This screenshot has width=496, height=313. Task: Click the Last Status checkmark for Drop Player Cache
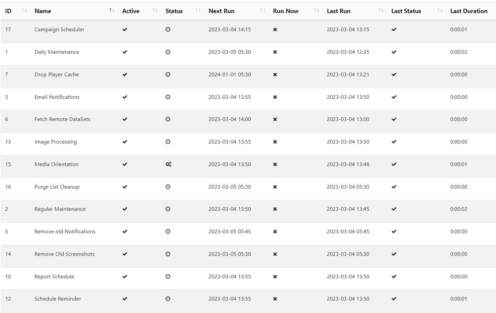point(394,75)
